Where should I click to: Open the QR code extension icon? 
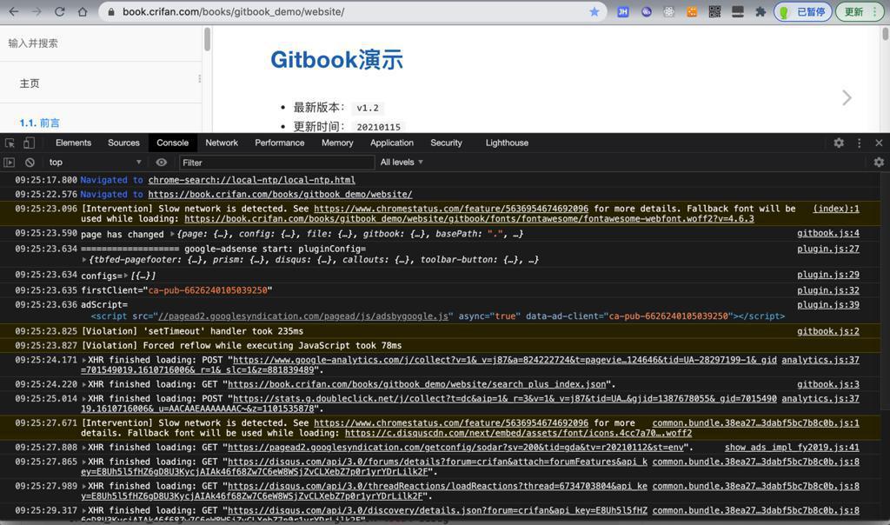point(714,11)
